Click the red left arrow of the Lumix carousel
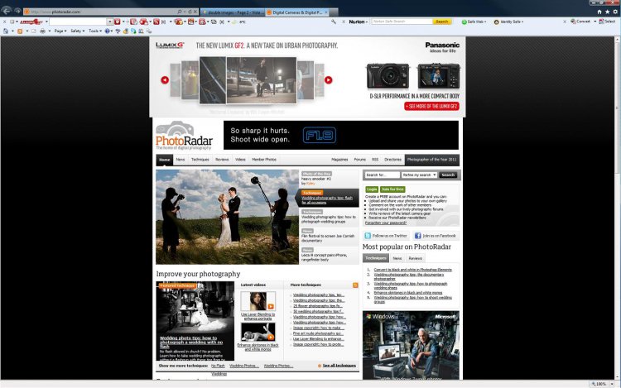This screenshot has width=621, height=388. click(x=165, y=80)
